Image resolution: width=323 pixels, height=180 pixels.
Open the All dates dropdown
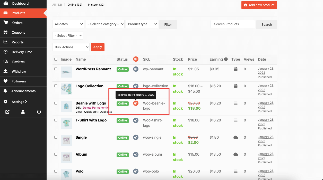(68, 24)
